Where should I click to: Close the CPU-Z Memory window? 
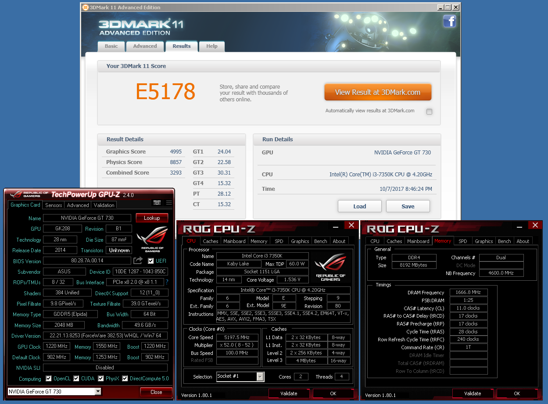[x=535, y=225]
